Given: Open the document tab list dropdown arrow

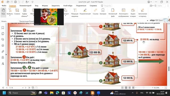Looking at the screenshot, I should point(147,21).
